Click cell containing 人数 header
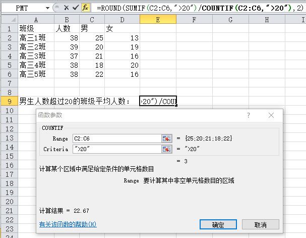 pyautogui.click(x=67, y=29)
